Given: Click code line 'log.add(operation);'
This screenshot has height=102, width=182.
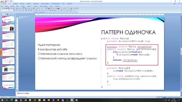Looking at the screenshot, I should [127, 79].
